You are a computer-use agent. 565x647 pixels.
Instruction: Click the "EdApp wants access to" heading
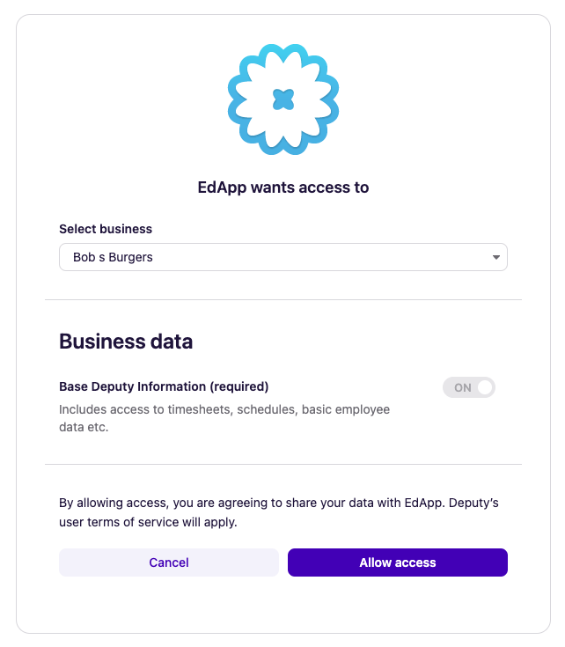tap(282, 187)
